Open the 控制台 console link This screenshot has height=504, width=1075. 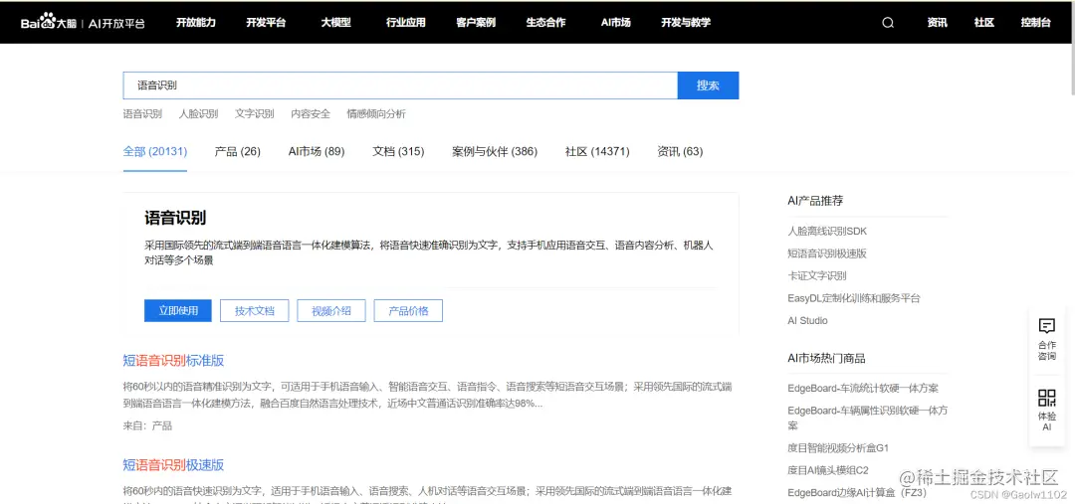coord(1035,23)
